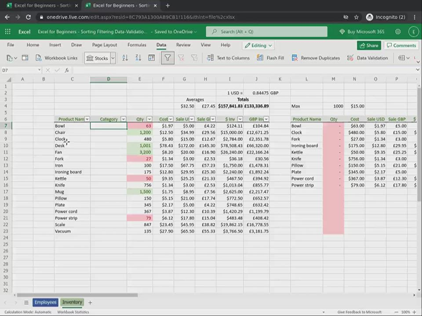Click the Search box

266,32
